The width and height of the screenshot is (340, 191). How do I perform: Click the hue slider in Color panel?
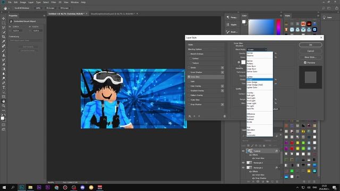pos(278,27)
